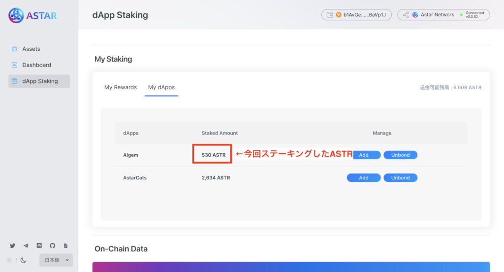
Task: Open the Telegram link icon
Action: (26, 245)
